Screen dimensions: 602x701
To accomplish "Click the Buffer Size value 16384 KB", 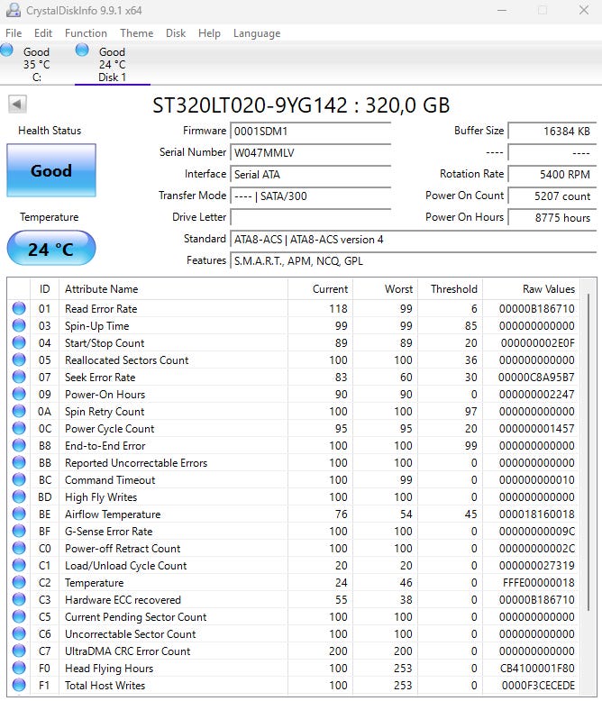I will pos(552,131).
